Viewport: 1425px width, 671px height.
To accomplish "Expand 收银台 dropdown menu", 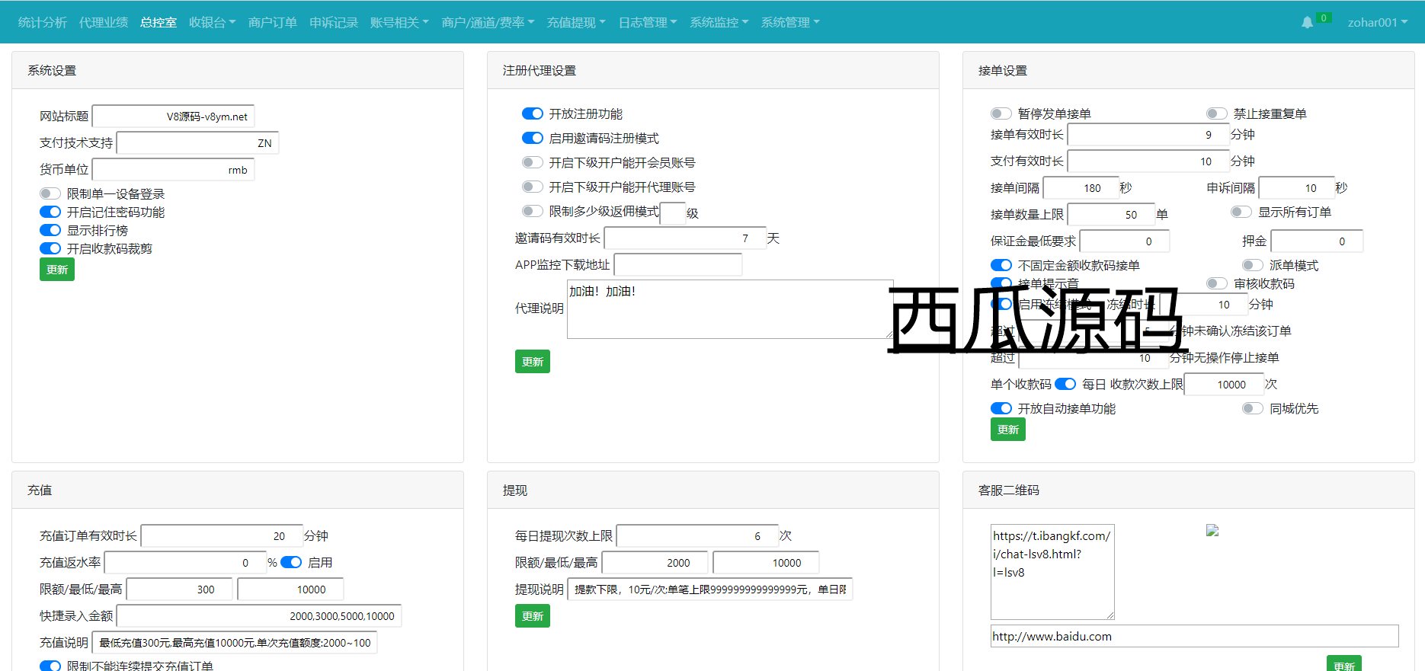I will 212,22.
